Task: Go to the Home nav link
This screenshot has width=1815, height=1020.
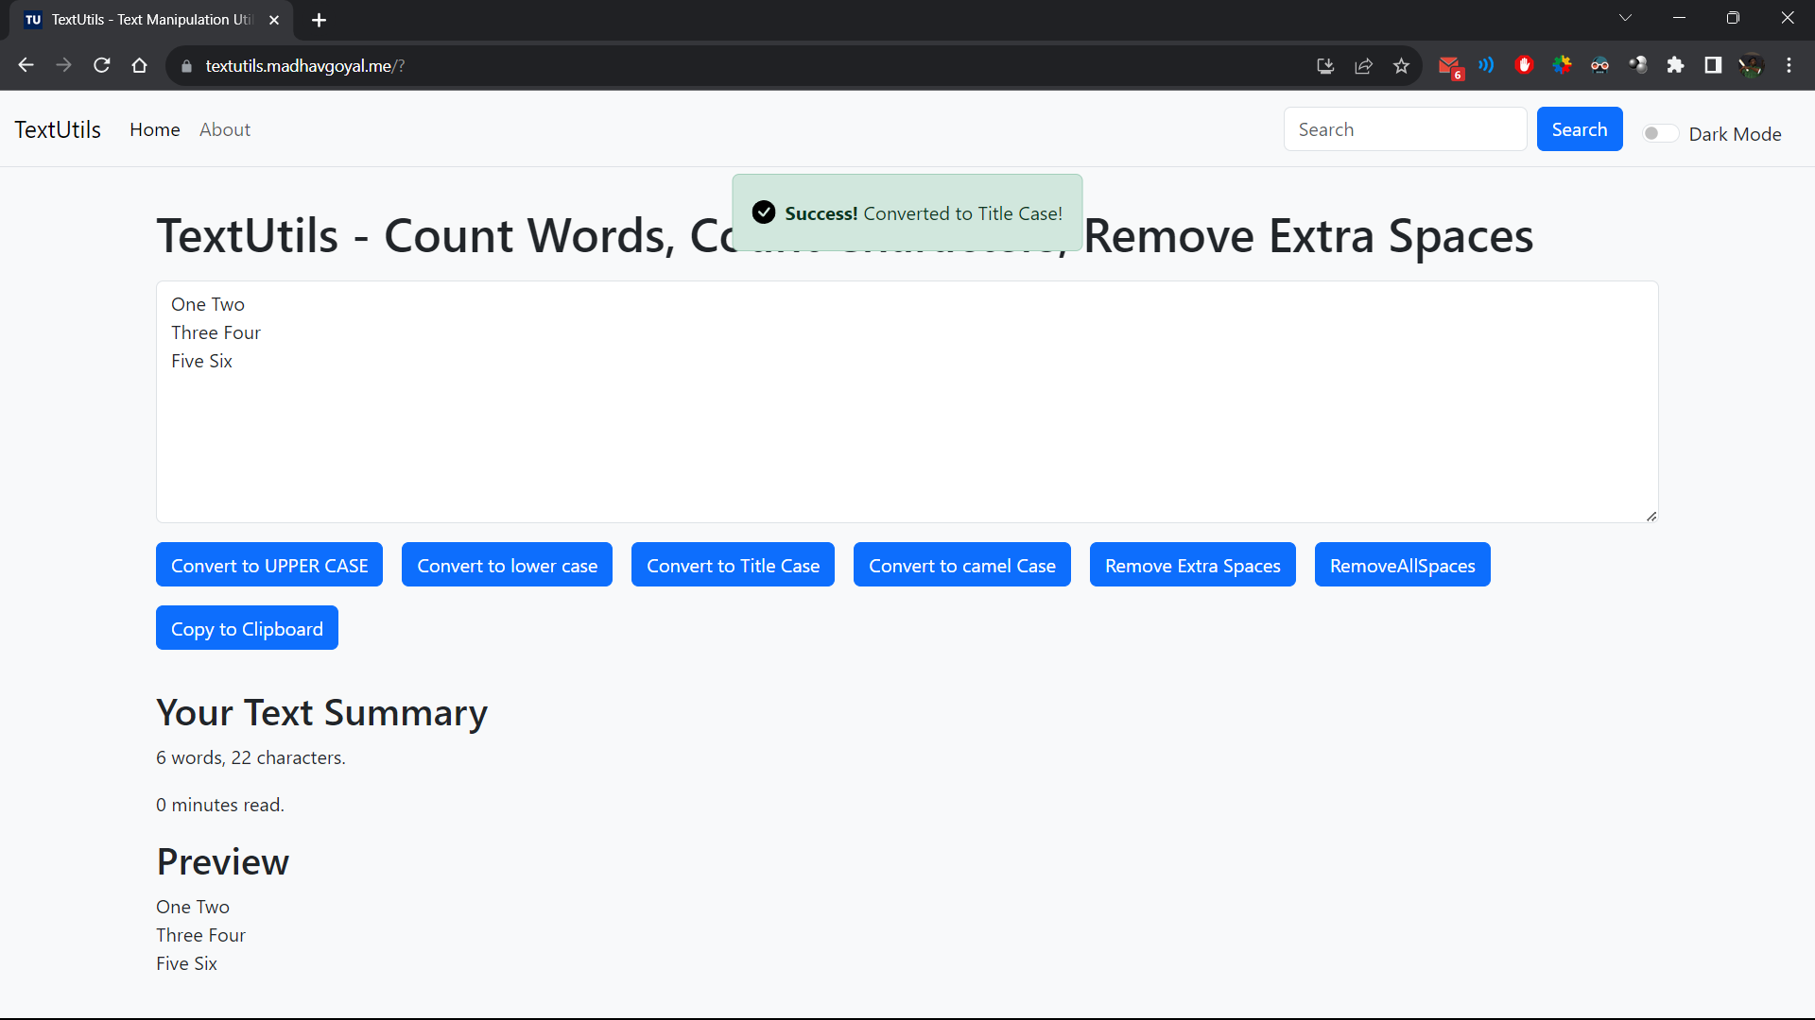Action: tap(155, 129)
